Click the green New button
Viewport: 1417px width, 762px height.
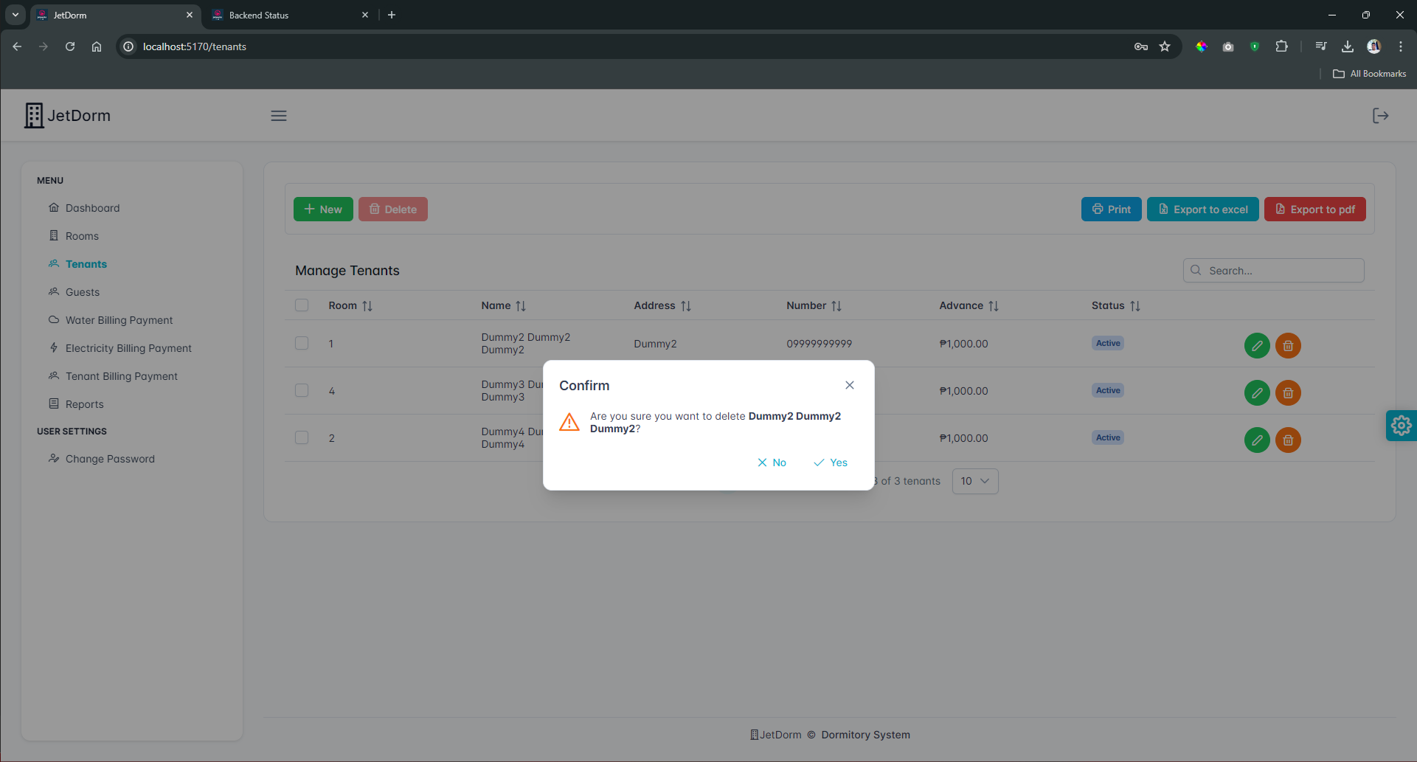tap(323, 209)
